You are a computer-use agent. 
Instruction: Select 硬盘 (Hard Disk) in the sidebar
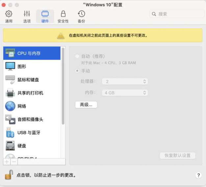10,146
